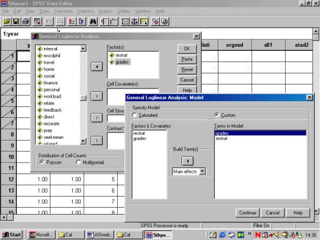The image size is (320, 240).
Task: Click Help in the Model dialog
Action: click(298, 213)
